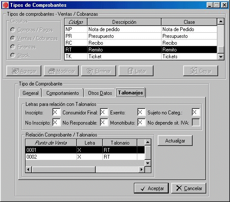Toggle the No depende sit. IVA box
Screen dimensions: 230x202
tap(196, 122)
